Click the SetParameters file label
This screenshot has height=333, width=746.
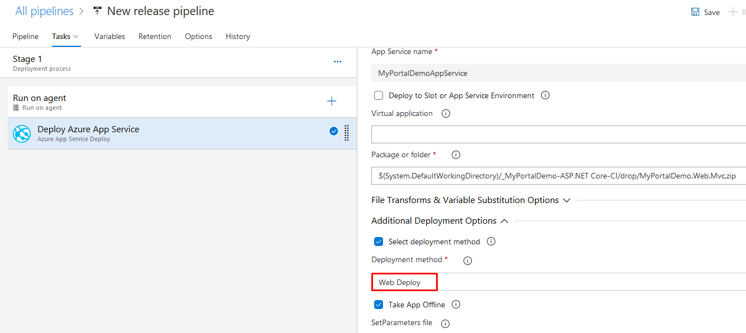(x=401, y=322)
